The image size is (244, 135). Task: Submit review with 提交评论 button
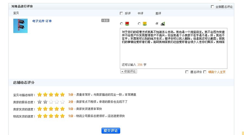(x=111, y=131)
